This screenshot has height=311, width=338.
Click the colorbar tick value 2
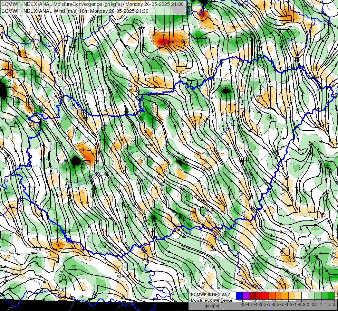334,304
